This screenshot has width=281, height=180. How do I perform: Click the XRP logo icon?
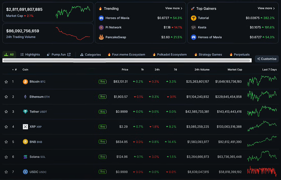25,127
